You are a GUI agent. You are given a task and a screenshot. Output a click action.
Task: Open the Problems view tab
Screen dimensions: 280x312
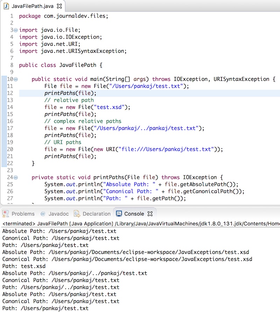tap(19, 214)
